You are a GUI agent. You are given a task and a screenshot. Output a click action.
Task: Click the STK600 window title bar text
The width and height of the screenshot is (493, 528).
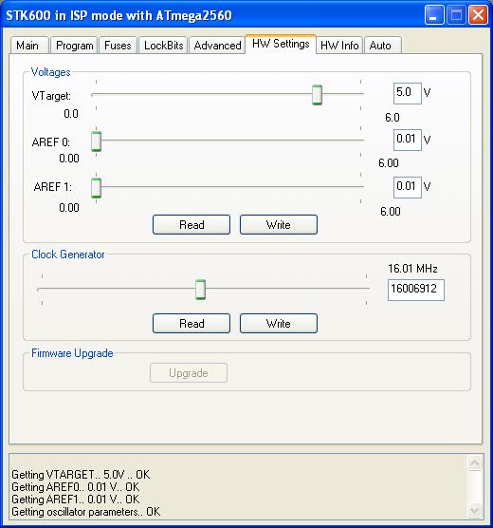tap(119, 15)
